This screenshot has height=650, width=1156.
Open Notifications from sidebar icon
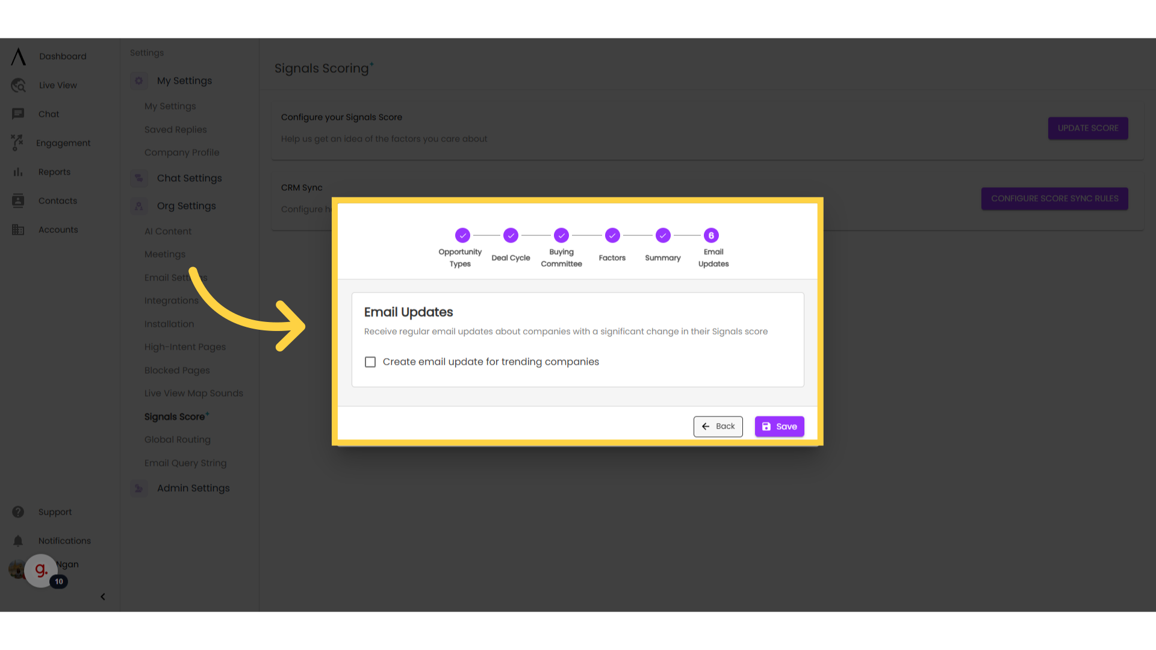point(17,540)
